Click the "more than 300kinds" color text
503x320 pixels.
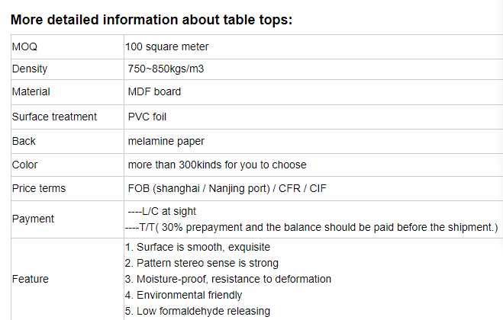coord(218,165)
